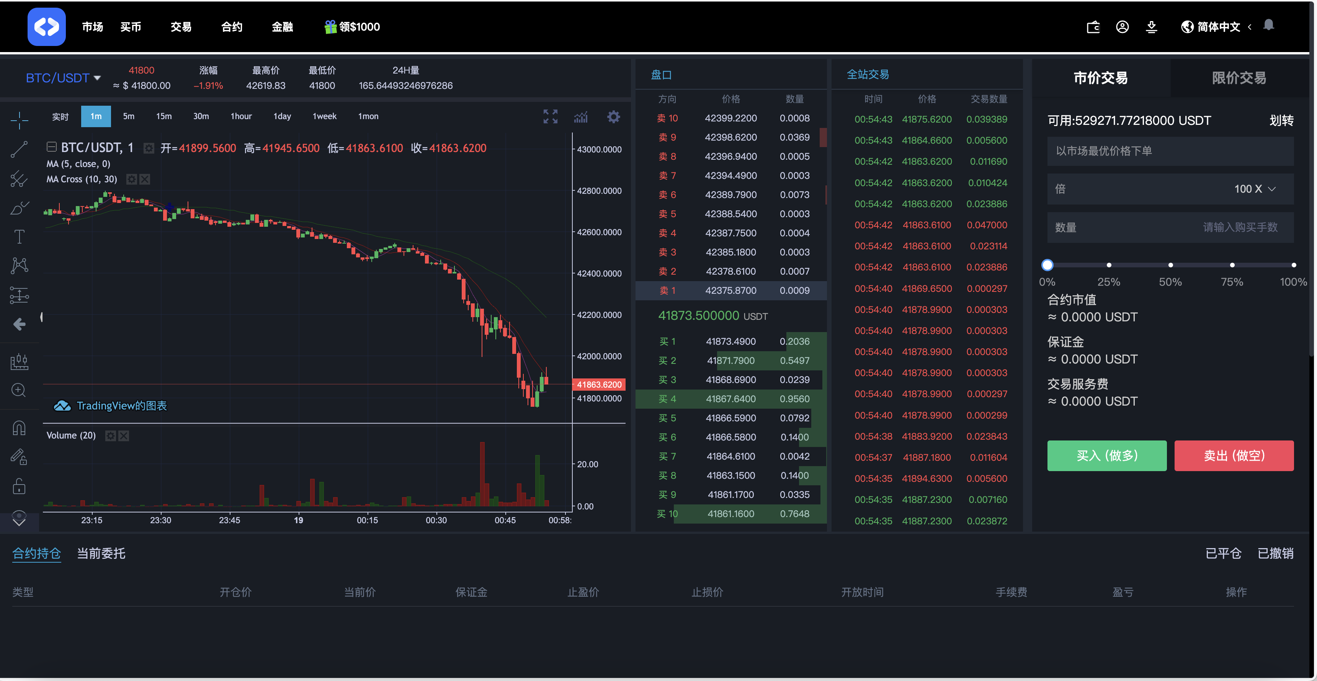Remove the Volume (20) indicator
1317x681 pixels.
124,436
